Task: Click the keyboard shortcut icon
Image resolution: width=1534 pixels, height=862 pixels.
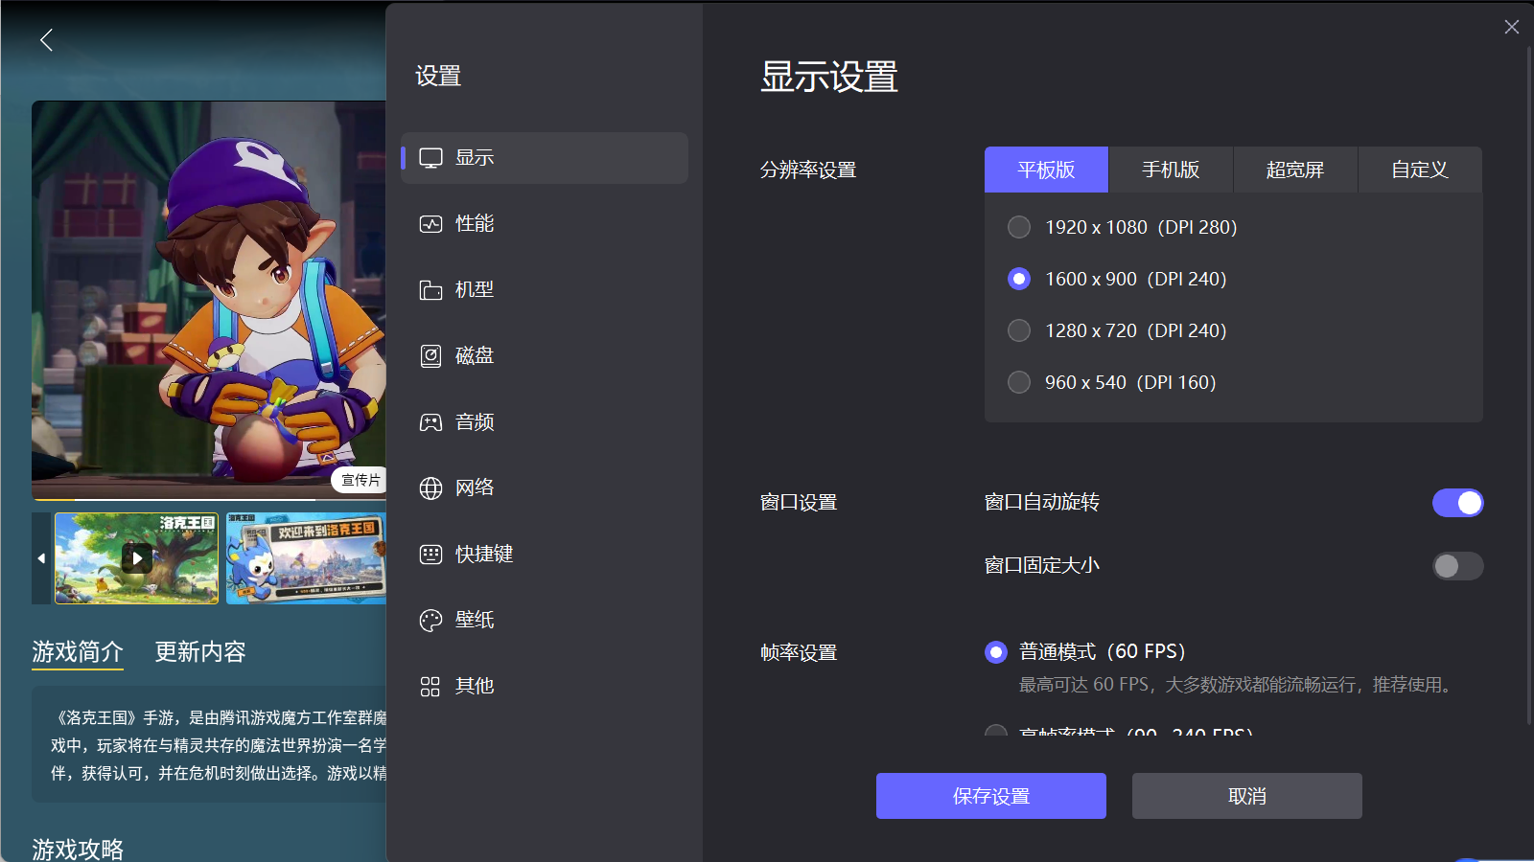Action: 430,555
